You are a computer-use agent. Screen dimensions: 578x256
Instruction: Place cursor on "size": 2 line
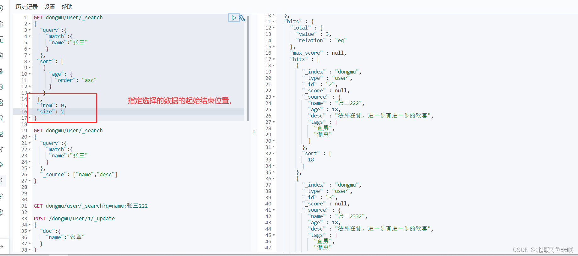coord(50,112)
